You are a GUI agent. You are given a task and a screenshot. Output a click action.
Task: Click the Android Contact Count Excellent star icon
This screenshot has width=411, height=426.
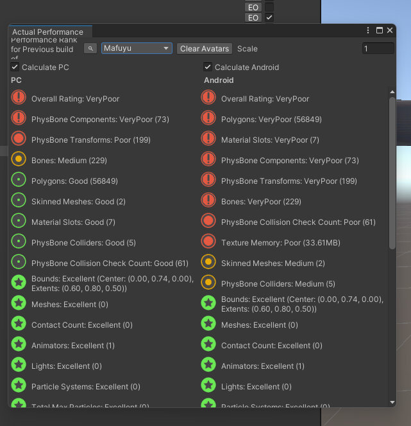[208, 344]
